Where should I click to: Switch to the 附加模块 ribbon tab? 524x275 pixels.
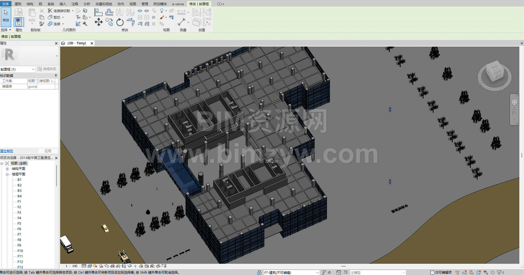tap(160, 4)
